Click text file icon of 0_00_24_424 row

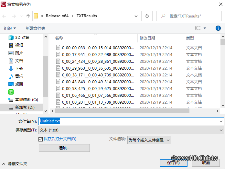click(58, 61)
